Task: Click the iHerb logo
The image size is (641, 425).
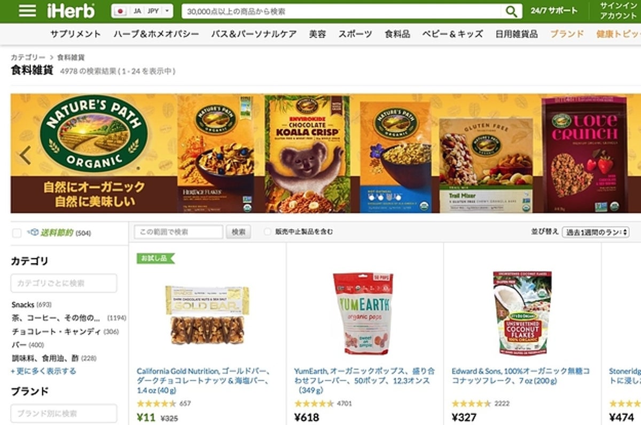Action: point(71,11)
